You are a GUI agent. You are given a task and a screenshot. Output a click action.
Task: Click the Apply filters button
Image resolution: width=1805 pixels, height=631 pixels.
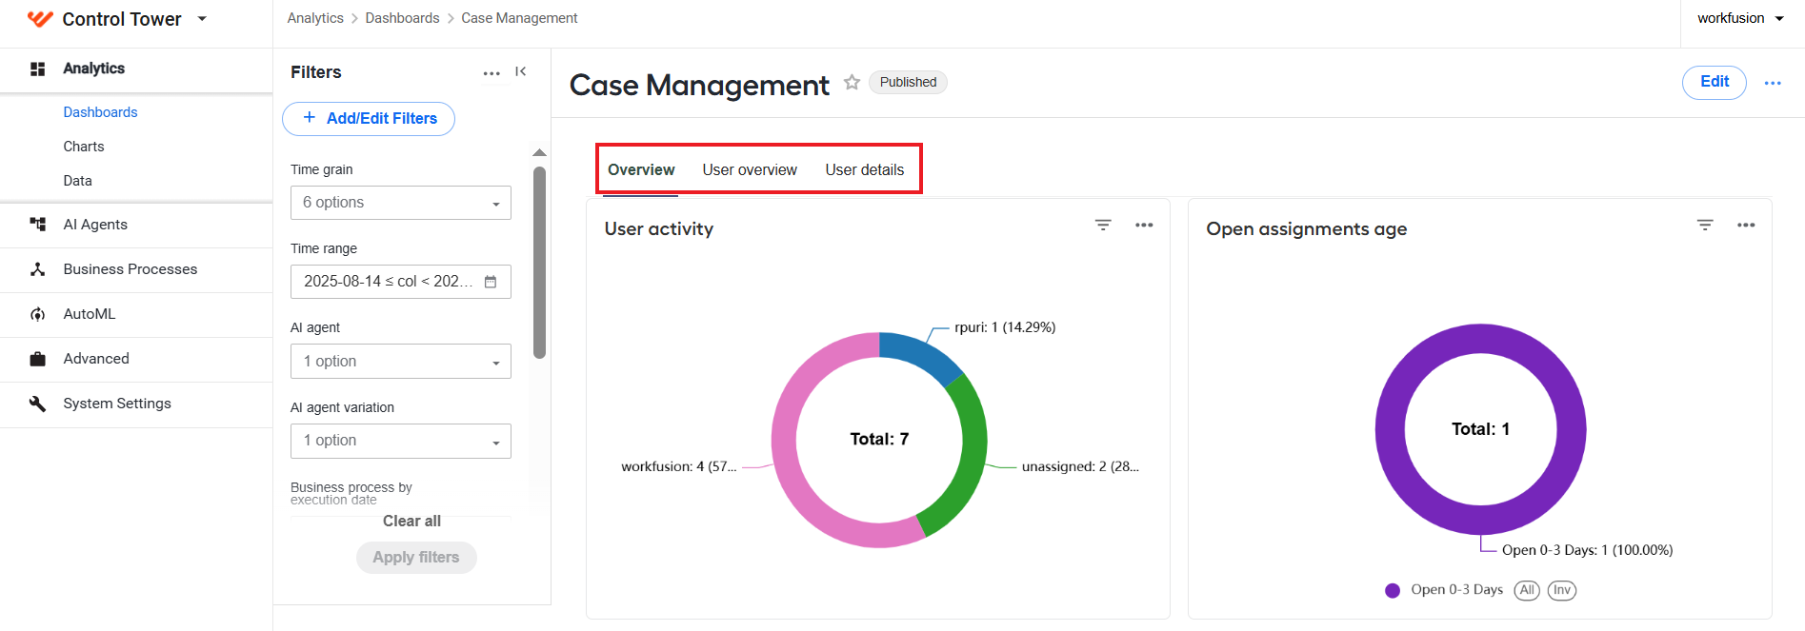click(416, 558)
